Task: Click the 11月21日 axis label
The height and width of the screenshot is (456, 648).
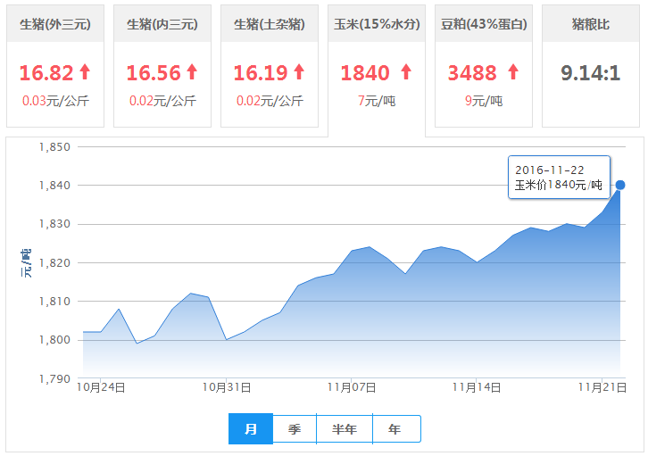Action: click(602, 387)
